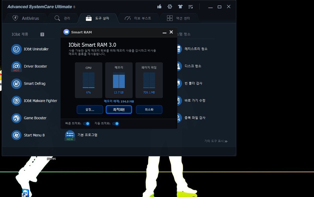Open IObit Uninstaller from the product list
Viewport: 314px width, 197px height.
pyautogui.click(x=16, y=49)
